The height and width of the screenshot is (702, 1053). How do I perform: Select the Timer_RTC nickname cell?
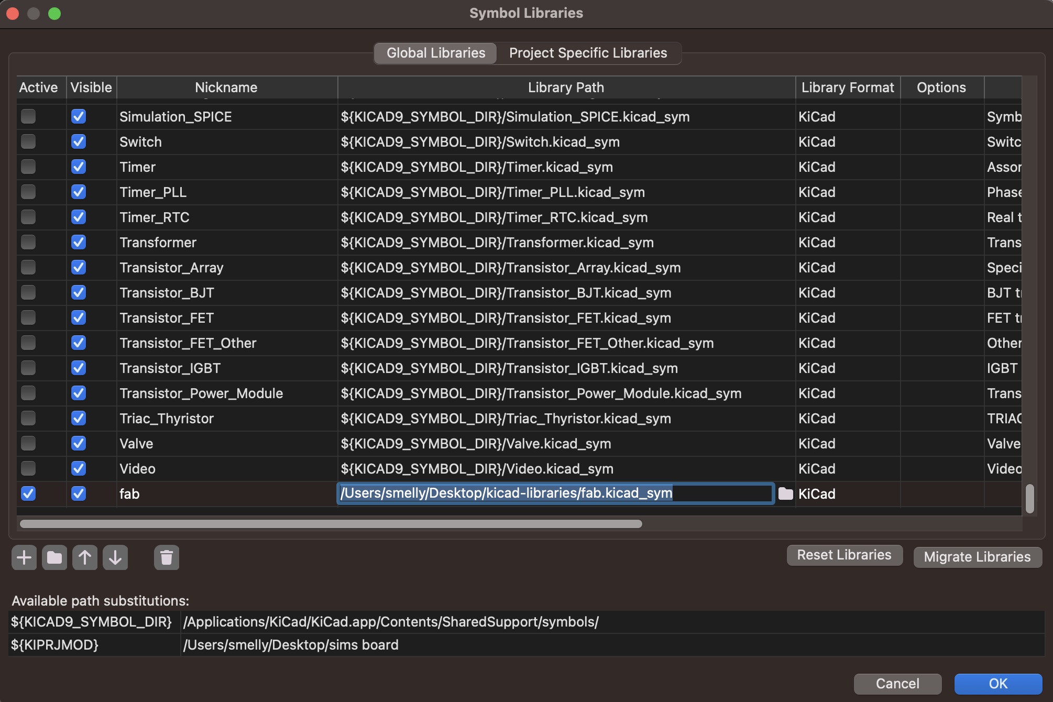click(227, 217)
